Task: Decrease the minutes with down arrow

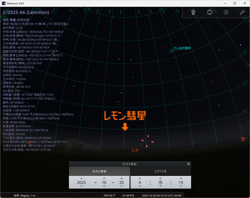Action: point(160,186)
